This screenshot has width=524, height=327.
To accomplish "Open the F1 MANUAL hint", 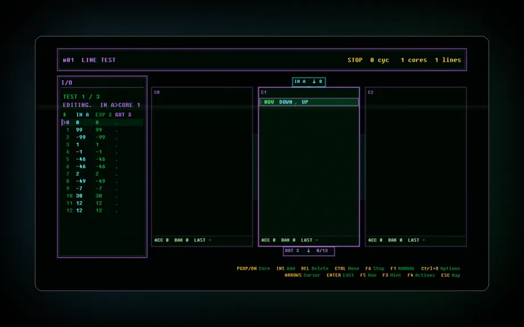I will pos(402,269).
